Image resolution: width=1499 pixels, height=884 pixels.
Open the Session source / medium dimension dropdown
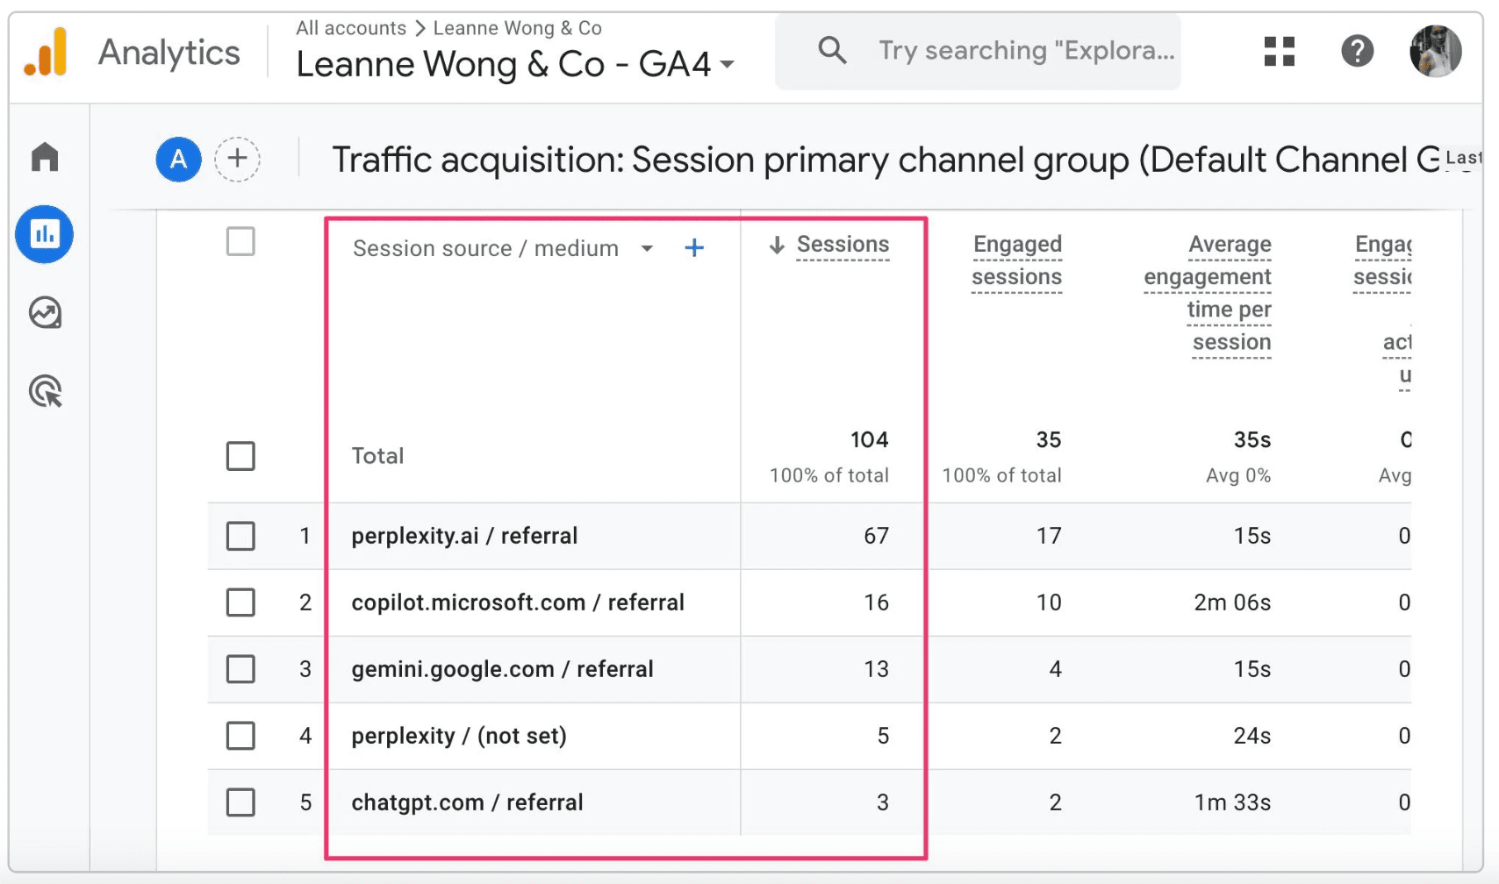(647, 248)
